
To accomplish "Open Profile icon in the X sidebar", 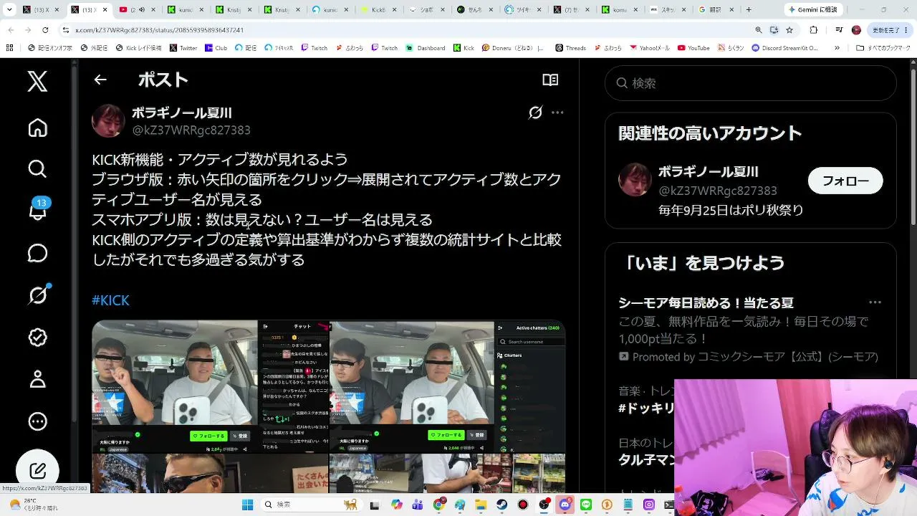I will click(37, 379).
